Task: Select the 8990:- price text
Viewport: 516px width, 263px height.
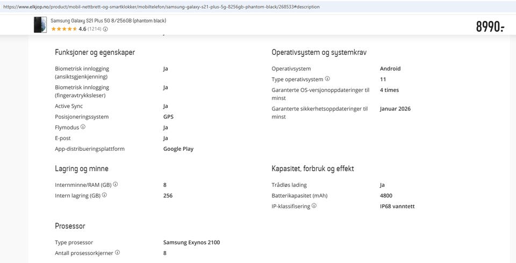Action: point(490,27)
